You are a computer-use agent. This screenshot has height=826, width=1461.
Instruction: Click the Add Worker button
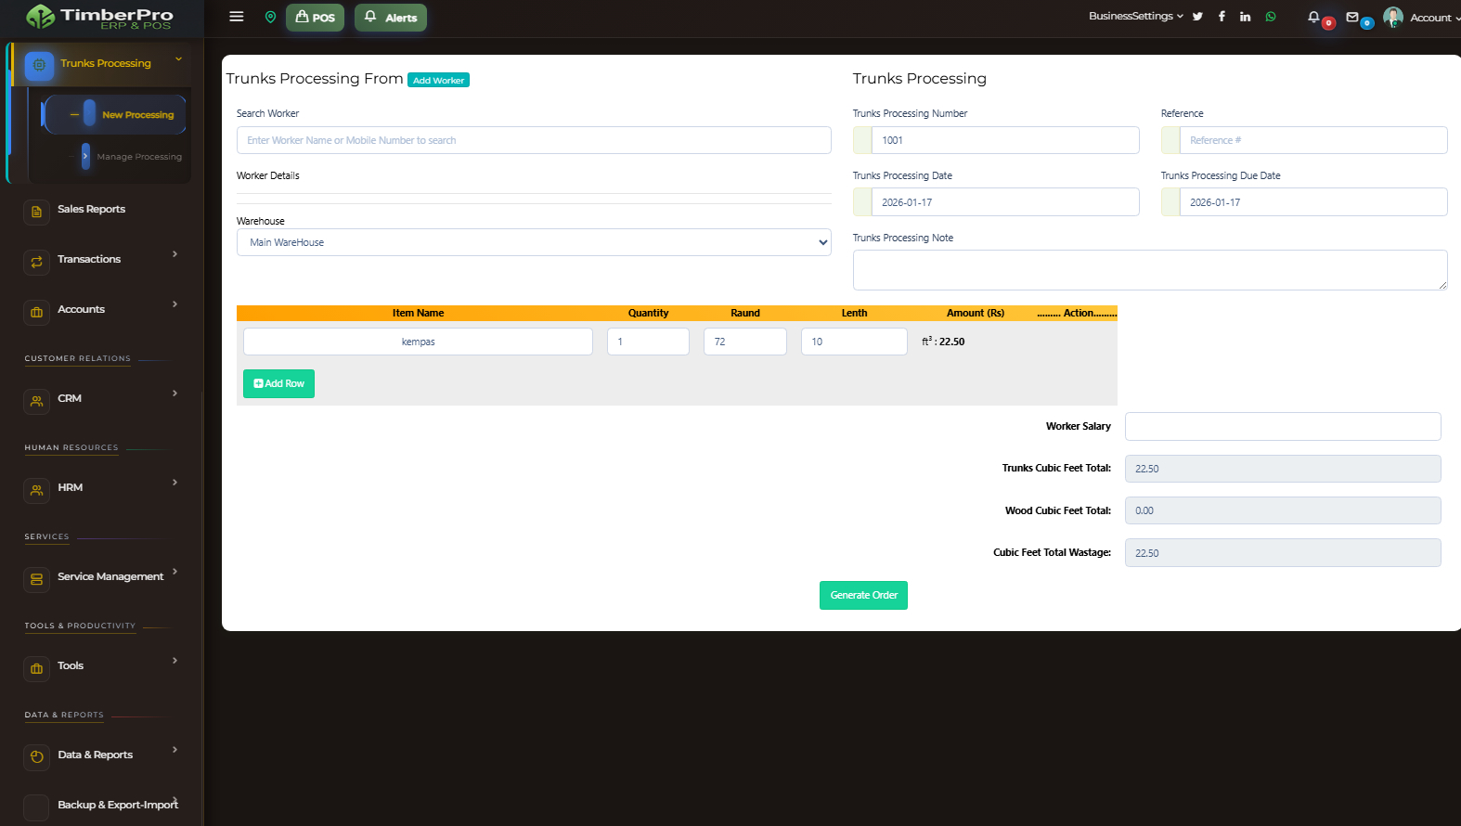438,80
